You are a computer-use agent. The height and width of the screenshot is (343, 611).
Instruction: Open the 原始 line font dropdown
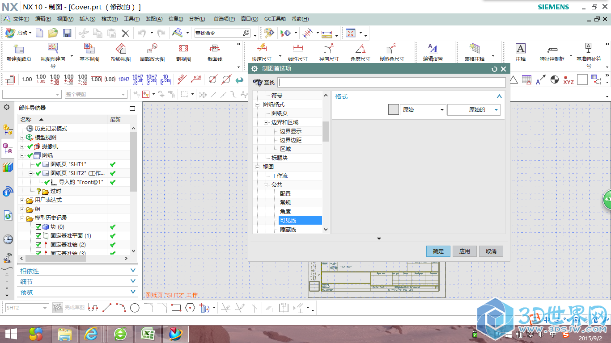point(423,110)
